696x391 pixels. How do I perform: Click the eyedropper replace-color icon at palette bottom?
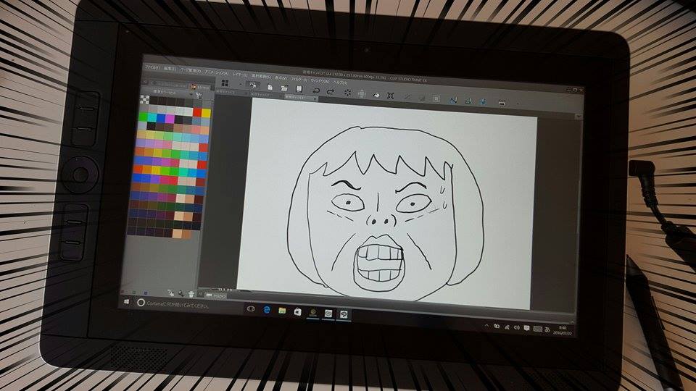click(181, 293)
